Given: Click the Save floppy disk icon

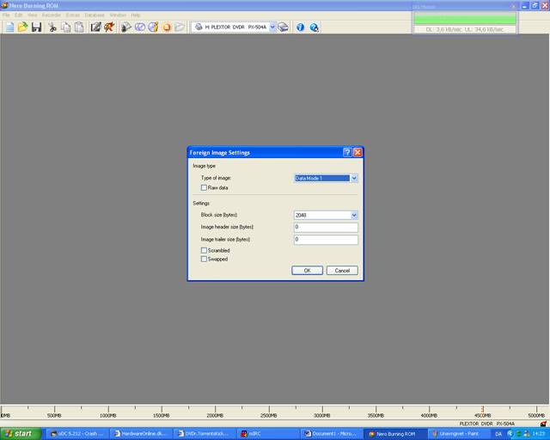Looking at the screenshot, I should 36,27.
